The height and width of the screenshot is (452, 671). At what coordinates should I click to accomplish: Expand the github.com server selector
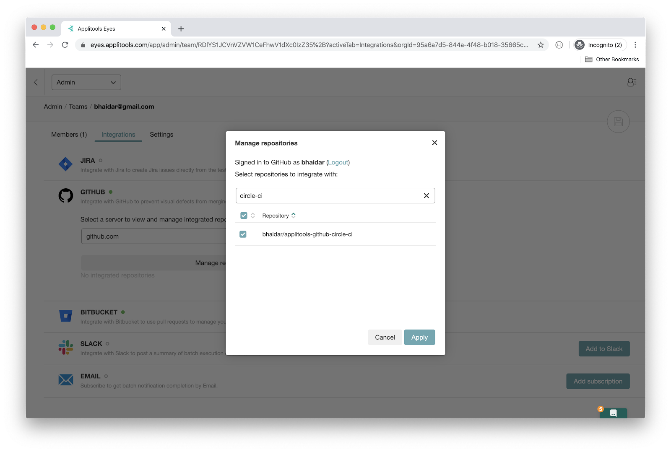coord(153,236)
